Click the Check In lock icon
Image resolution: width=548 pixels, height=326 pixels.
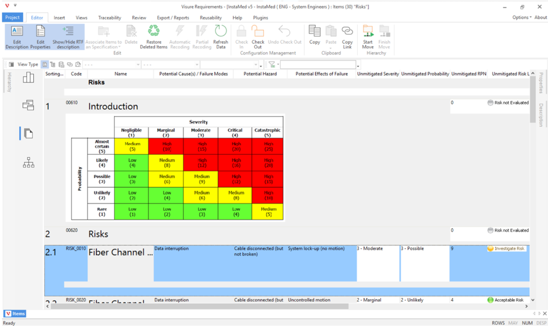pyautogui.click(x=241, y=31)
